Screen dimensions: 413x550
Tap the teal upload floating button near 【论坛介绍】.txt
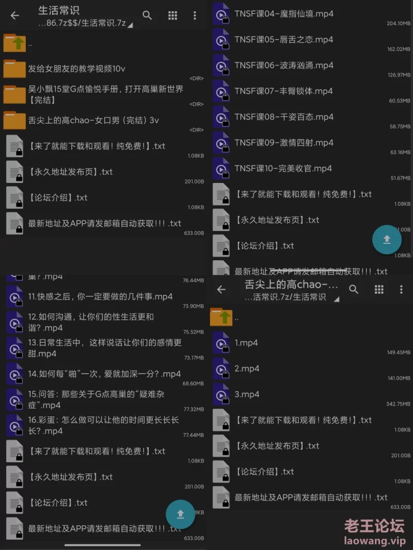click(x=387, y=240)
